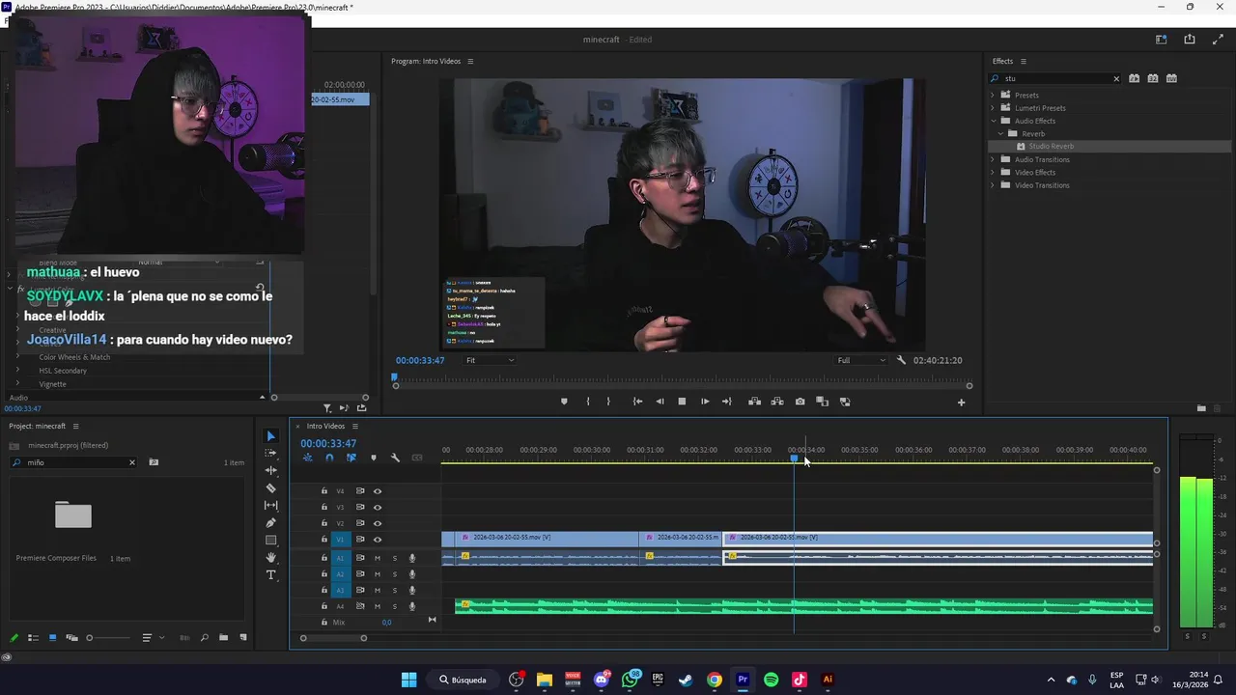
Task: Expand the Video Transitions folder
Action: [993, 185]
